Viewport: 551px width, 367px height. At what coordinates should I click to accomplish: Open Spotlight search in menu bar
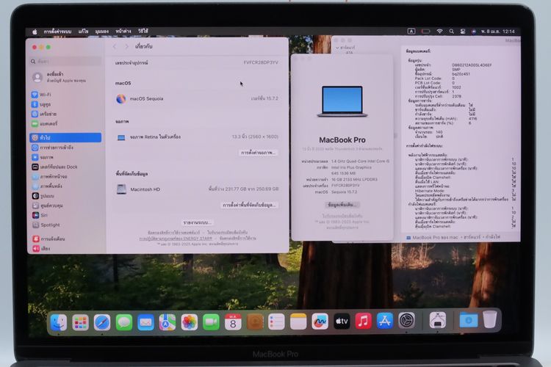[x=452, y=32]
